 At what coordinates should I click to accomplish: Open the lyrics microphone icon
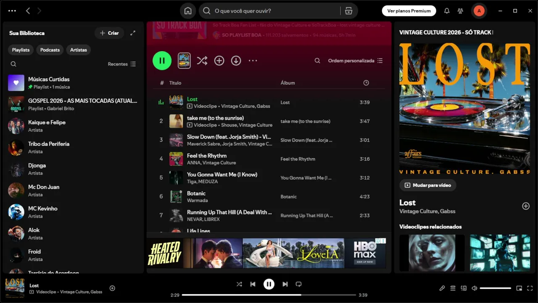click(x=442, y=288)
